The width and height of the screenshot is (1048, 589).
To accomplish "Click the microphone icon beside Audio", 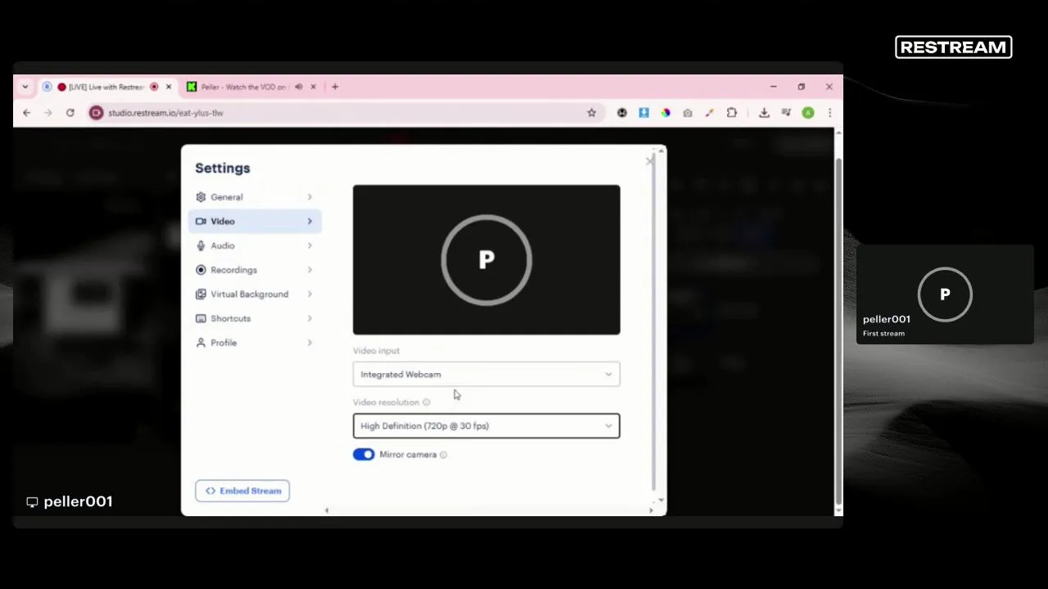I will pyautogui.click(x=201, y=245).
